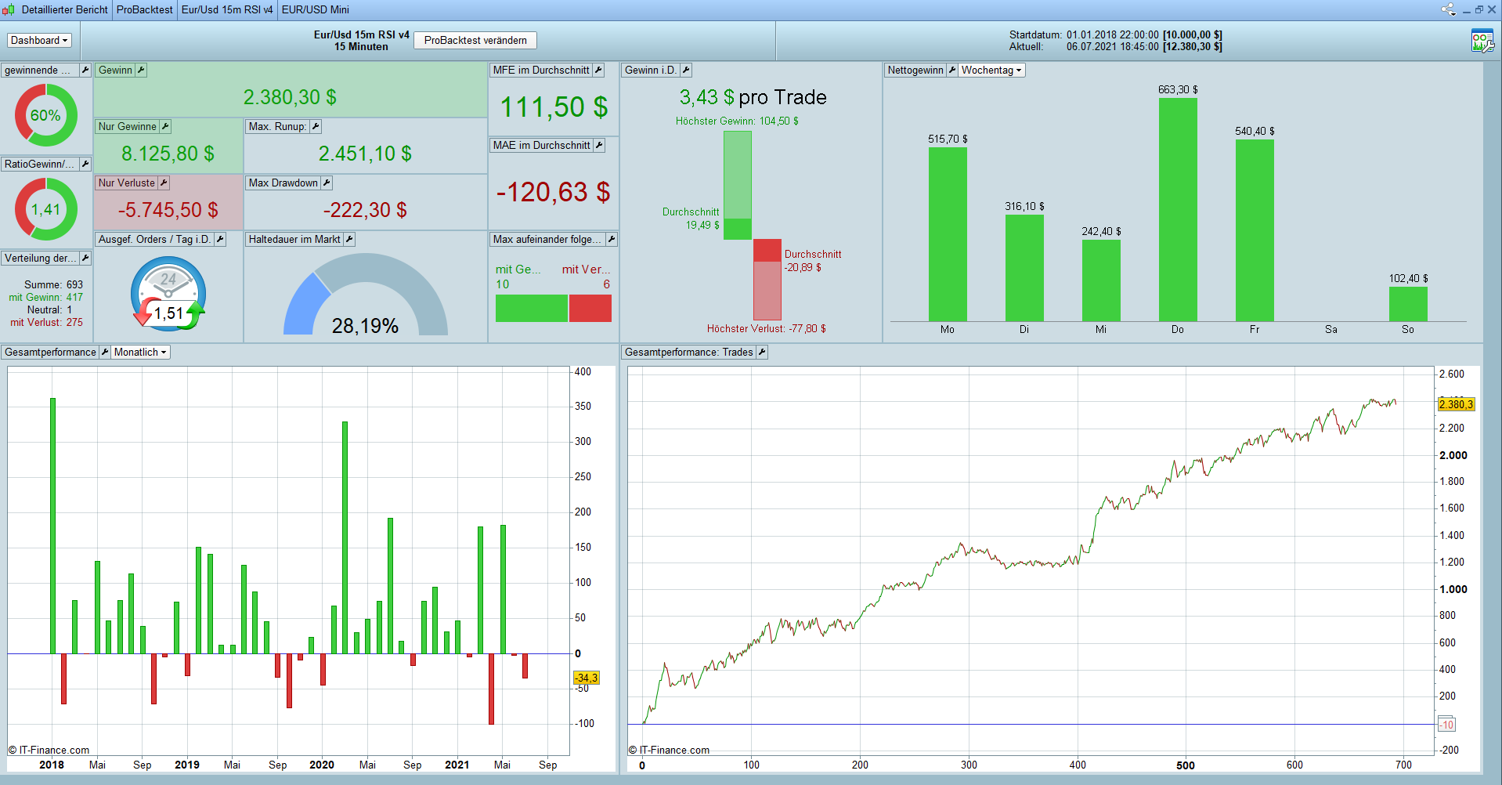Click the 1,41 ratio donut chart
Viewport: 1502px width, 785px height.
click(x=46, y=209)
